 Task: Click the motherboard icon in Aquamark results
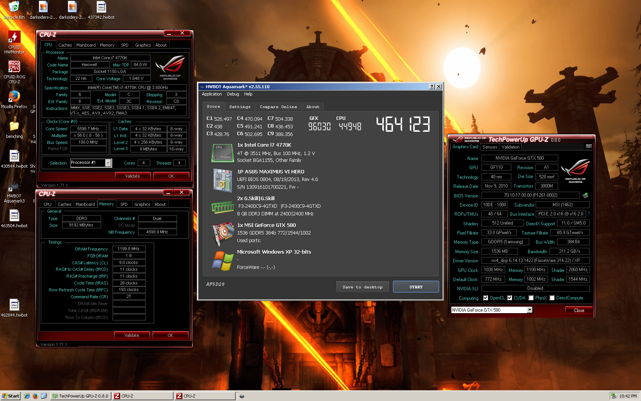tap(223, 180)
